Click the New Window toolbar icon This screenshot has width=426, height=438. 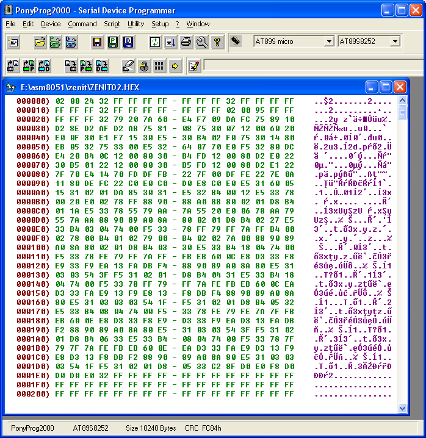(13, 42)
